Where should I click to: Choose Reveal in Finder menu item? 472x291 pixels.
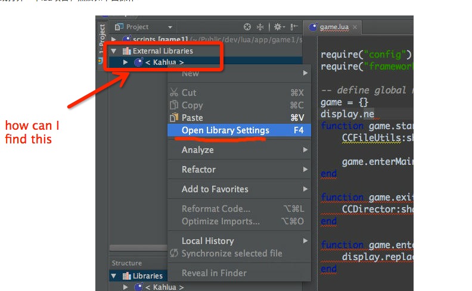pyautogui.click(x=239, y=273)
